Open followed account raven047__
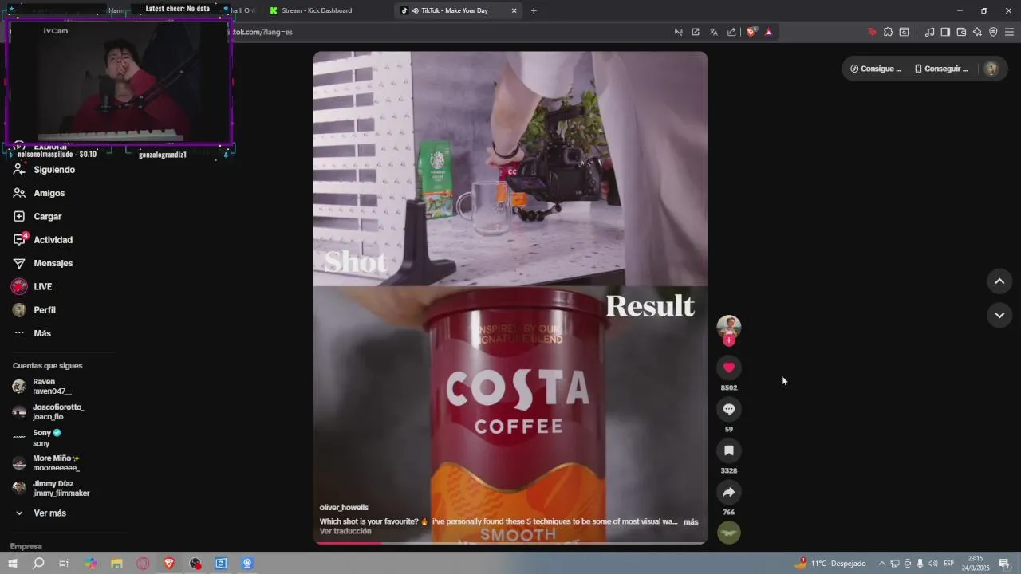The height and width of the screenshot is (574, 1021). (x=52, y=387)
